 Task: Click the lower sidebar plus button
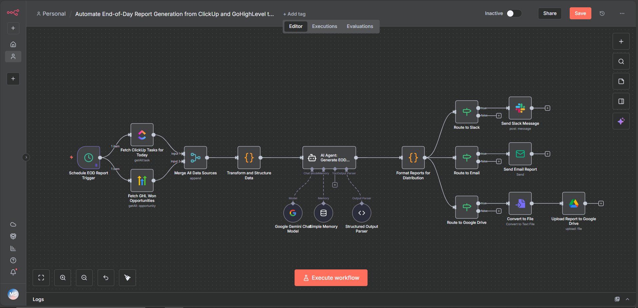[x=13, y=79]
